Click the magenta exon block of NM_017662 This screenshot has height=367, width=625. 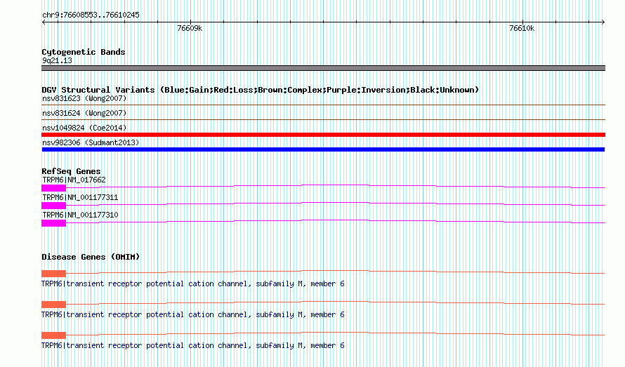point(54,188)
